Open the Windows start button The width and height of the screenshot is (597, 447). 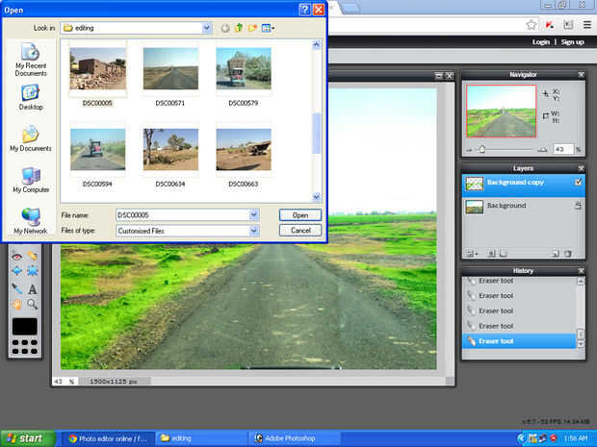tap(28, 438)
